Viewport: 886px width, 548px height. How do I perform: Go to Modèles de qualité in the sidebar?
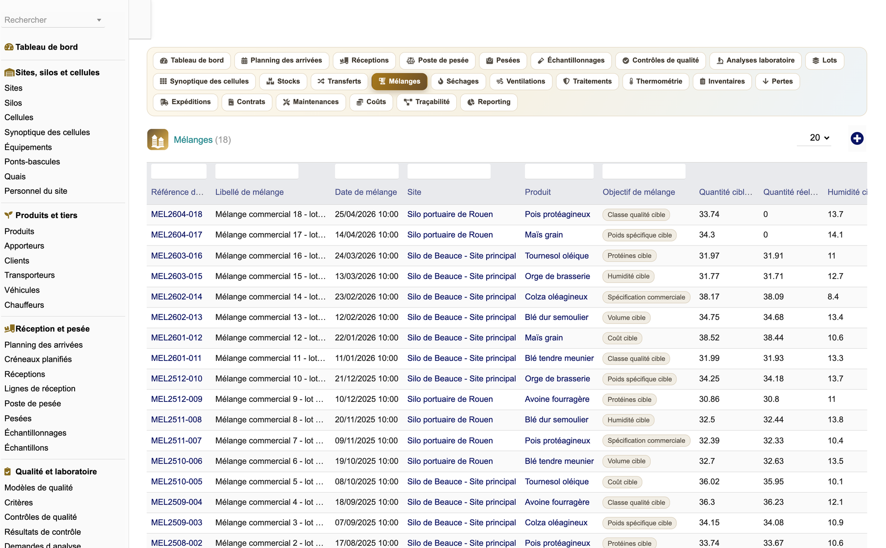pos(39,487)
